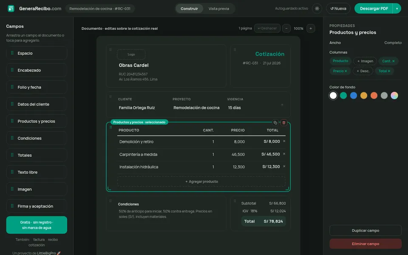Open the LittleBigPro link
This screenshot has height=255, width=408.
[46, 253]
